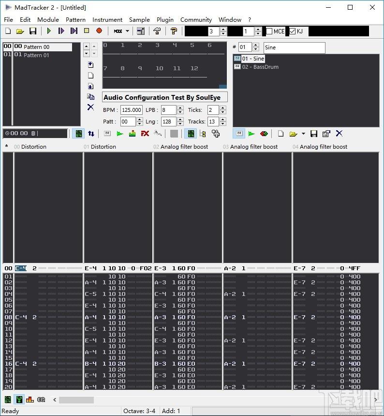Screen dimensions: 384x416
Task: Open the envelope curve icon
Action: pyautogui.click(x=158, y=134)
